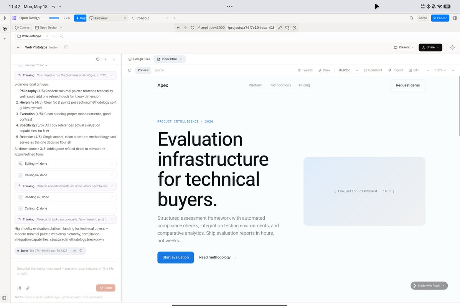460x308 pixels.
Task: Collapse the chat panel with chevron
Action: click(114, 59)
